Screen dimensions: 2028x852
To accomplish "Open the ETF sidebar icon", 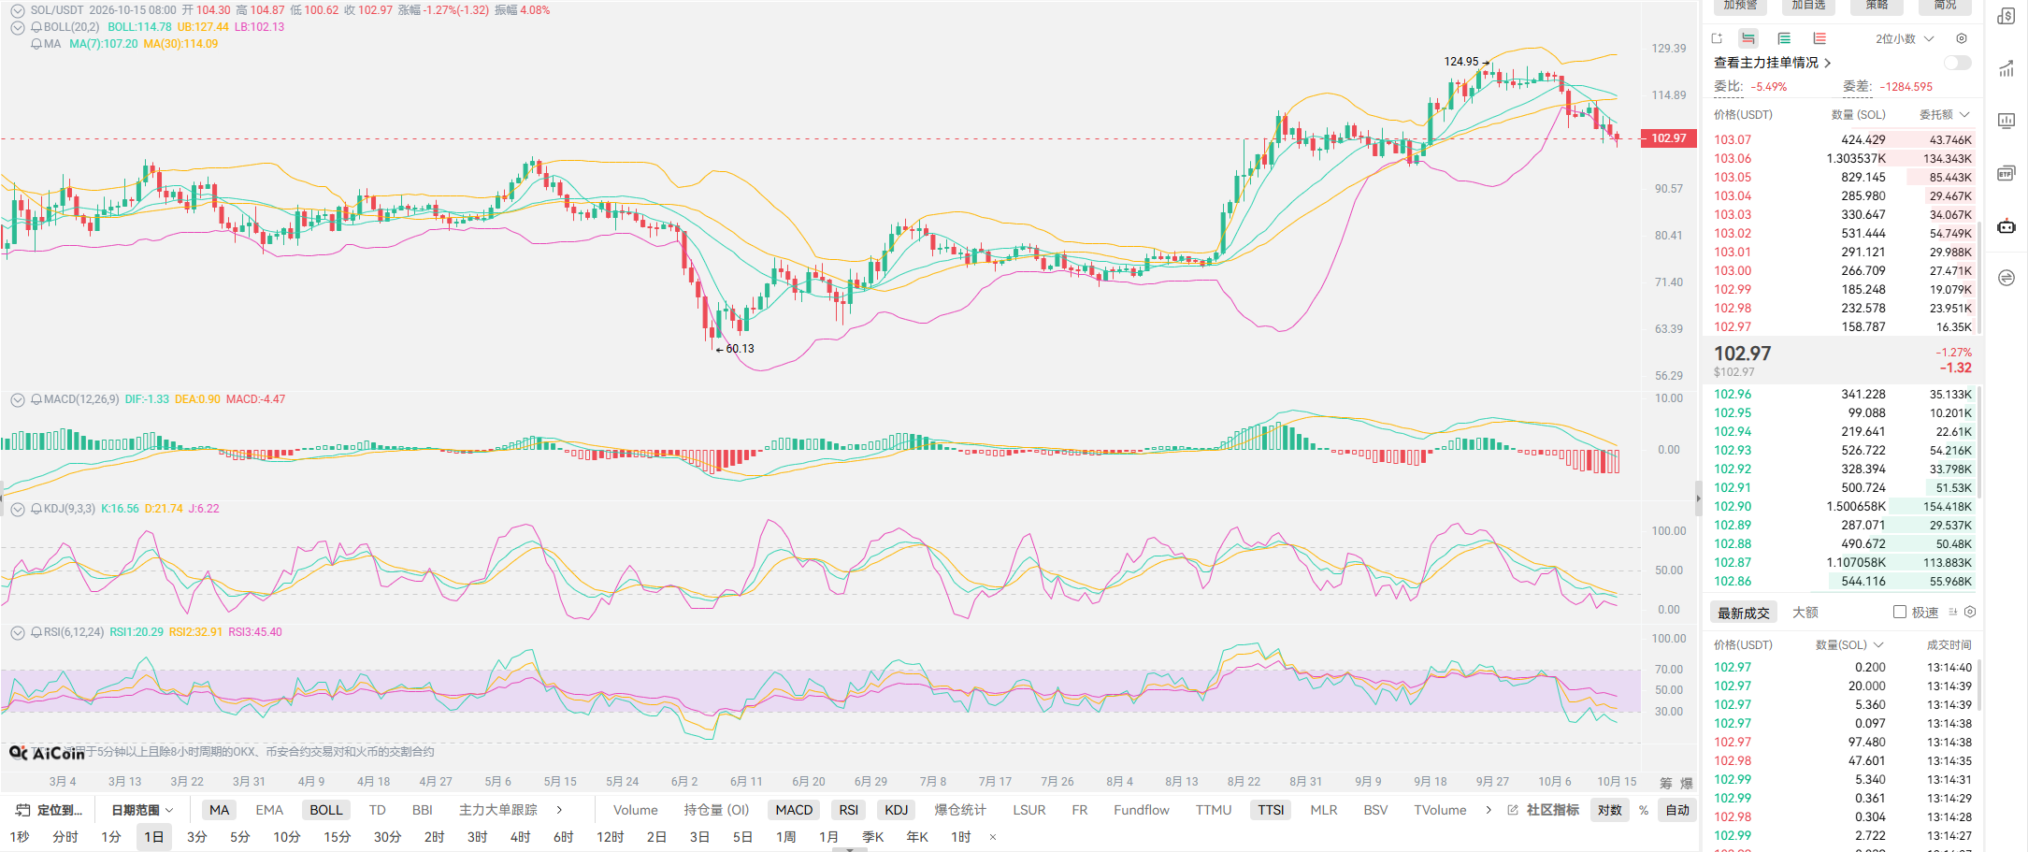I will [2006, 173].
